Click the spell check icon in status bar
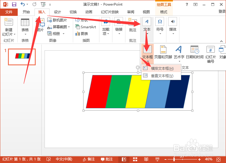Viewport: 226px width, 163px height. point(49,159)
